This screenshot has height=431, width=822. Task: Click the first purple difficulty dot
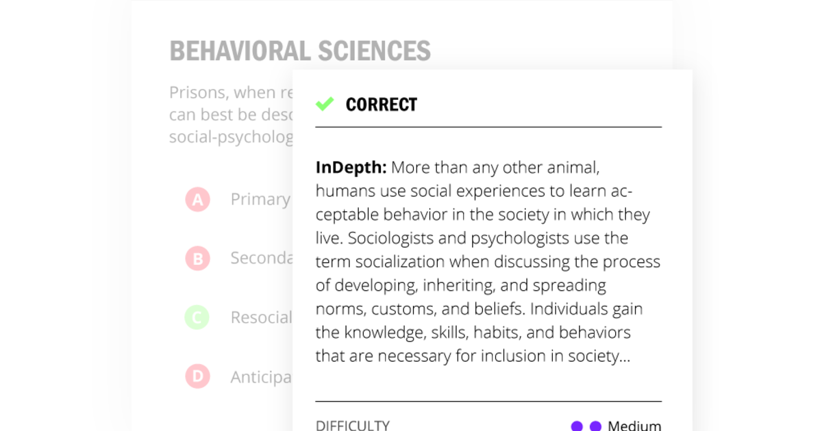577,426
